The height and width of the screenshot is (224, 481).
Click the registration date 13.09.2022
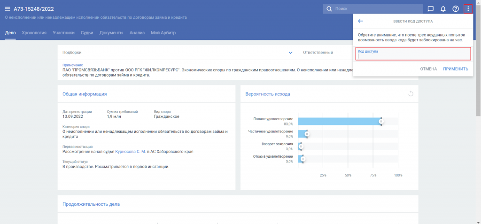[x=73, y=116]
